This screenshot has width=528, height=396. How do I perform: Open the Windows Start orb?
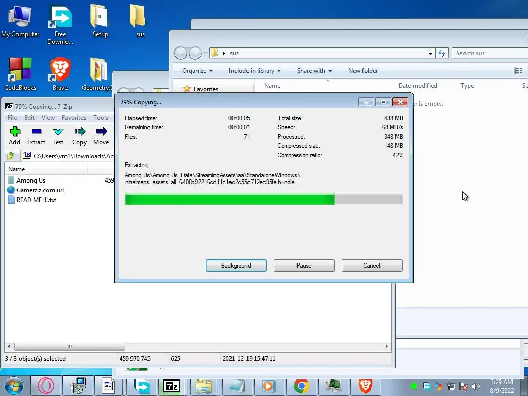coord(14,386)
